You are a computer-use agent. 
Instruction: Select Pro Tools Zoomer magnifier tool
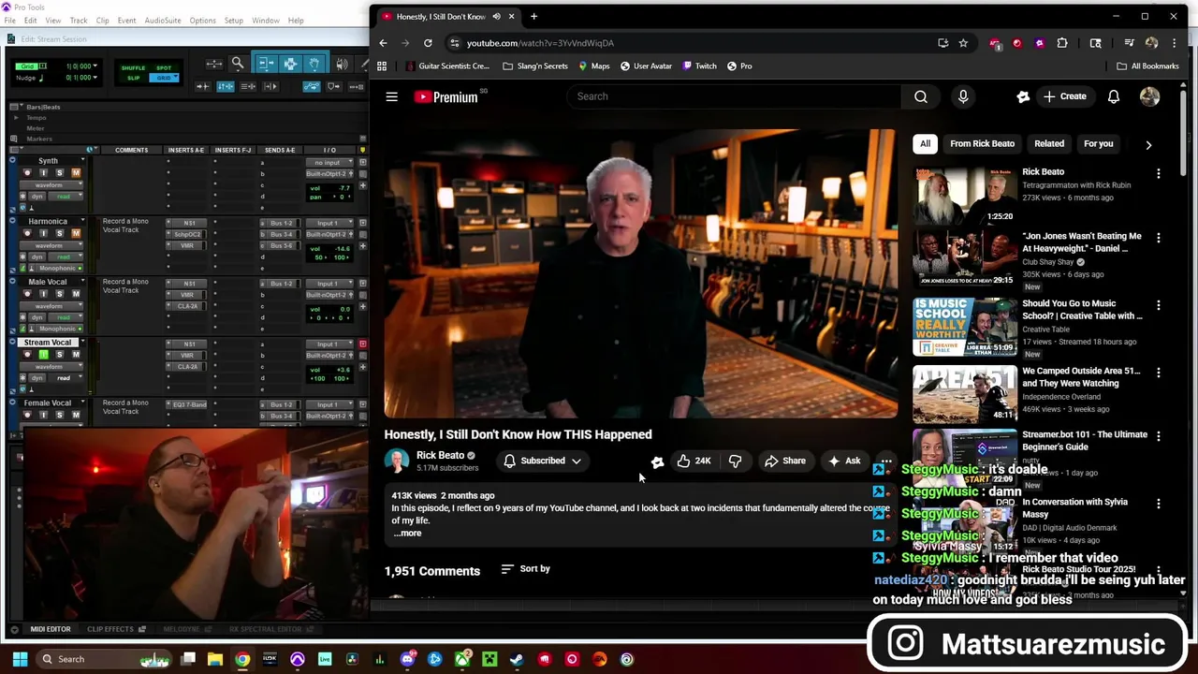(x=238, y=64)
